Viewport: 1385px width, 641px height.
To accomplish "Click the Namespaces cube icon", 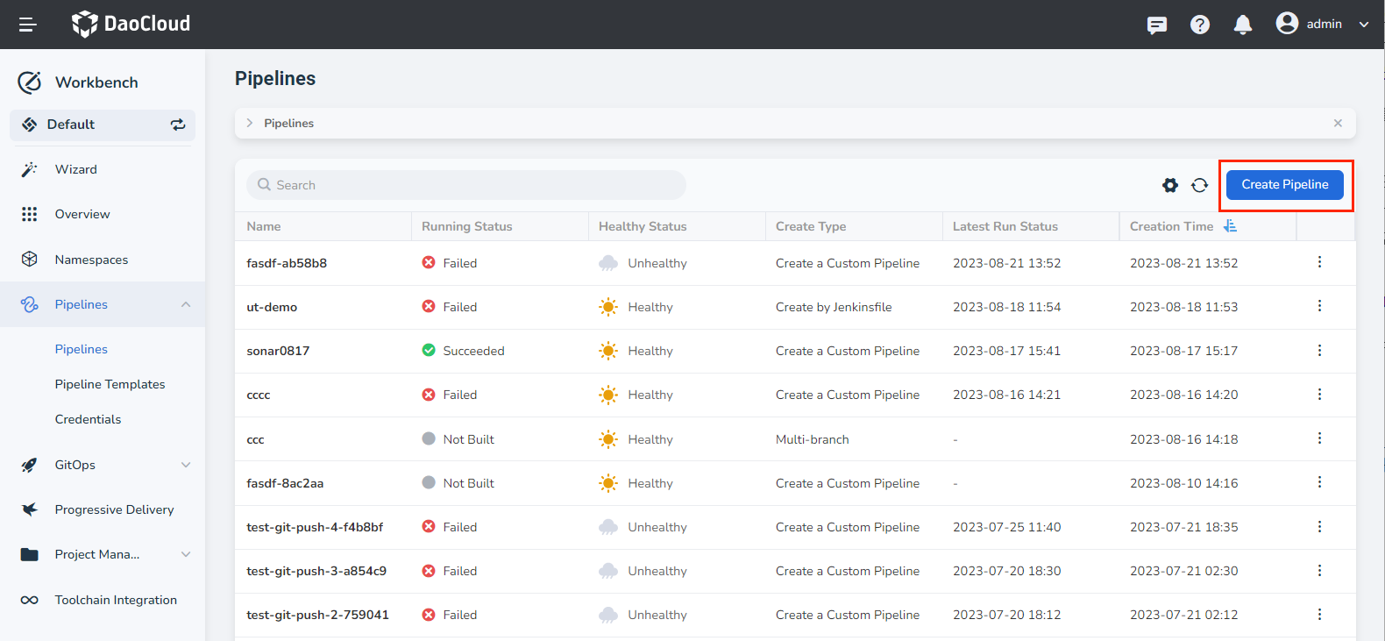I will [x=30, y=260].
